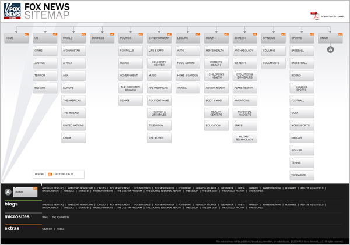Select EDUCATION under Health
Screen dimensions: 350x245
[x=216, y=125]
